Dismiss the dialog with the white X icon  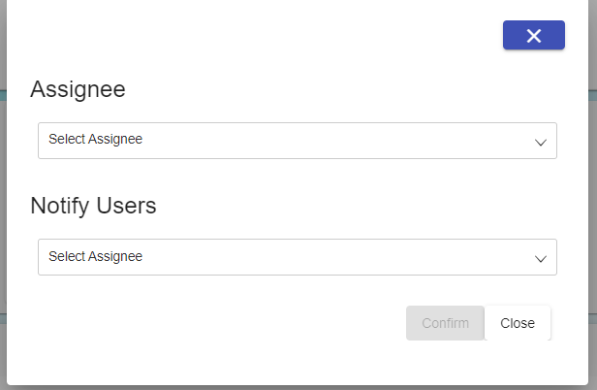coord(533,36)
